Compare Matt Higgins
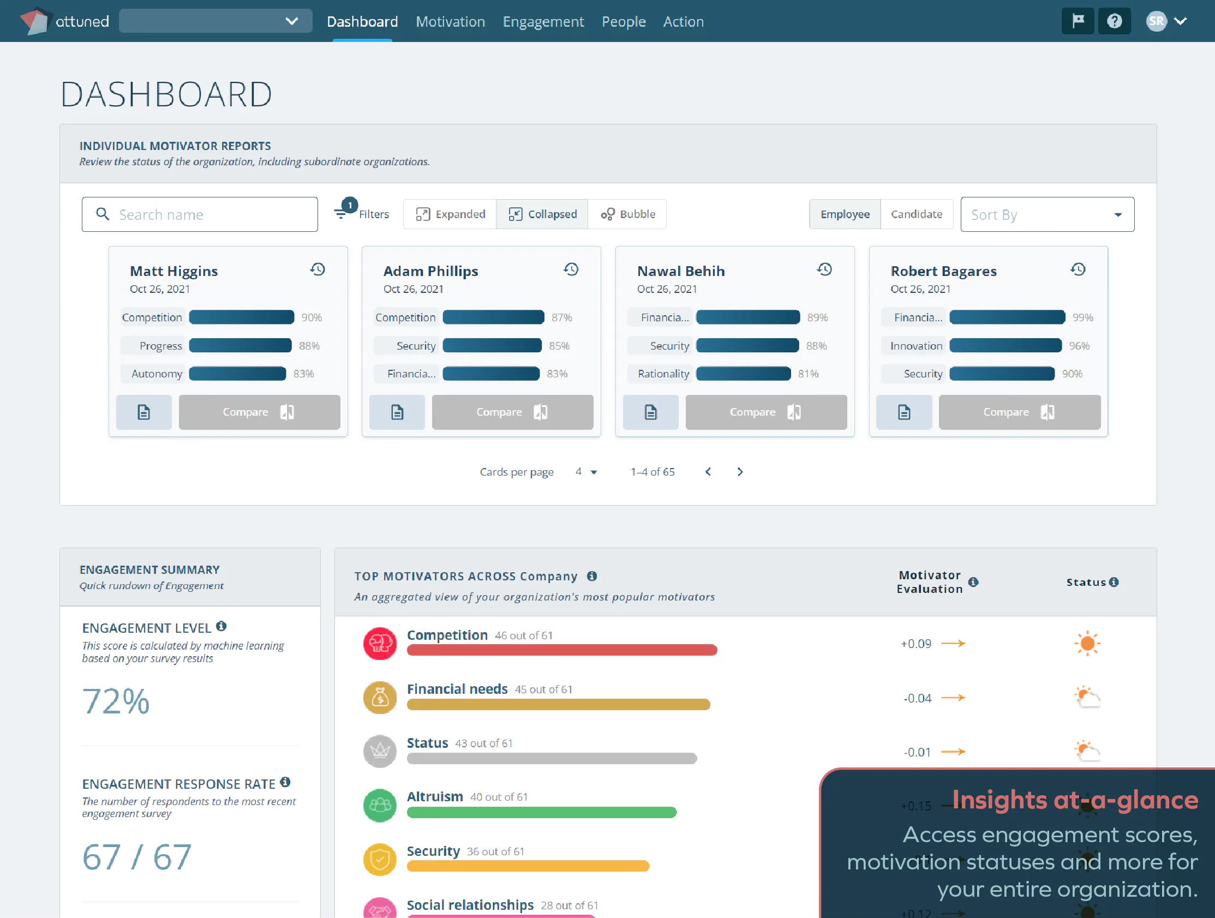 [259, 412]
